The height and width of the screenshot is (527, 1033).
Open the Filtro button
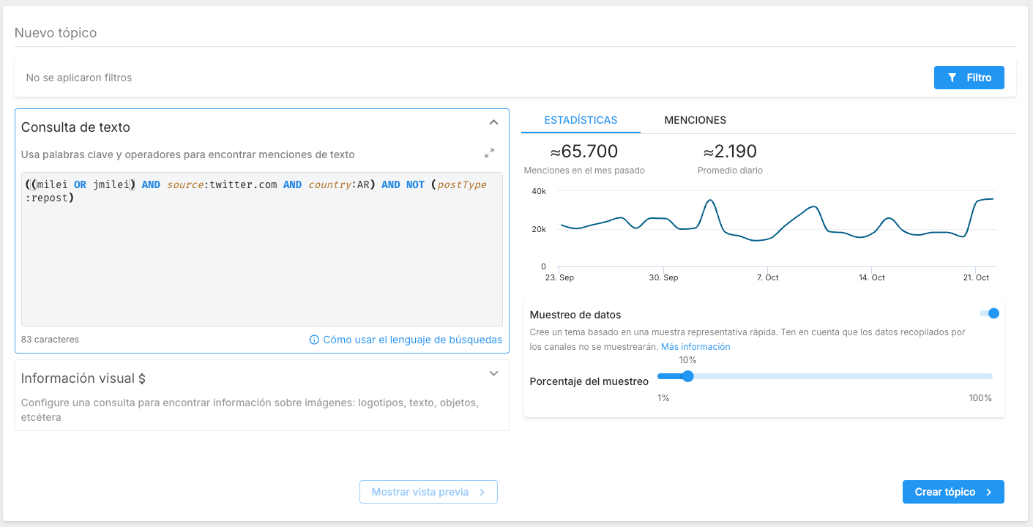pos(969,78)
